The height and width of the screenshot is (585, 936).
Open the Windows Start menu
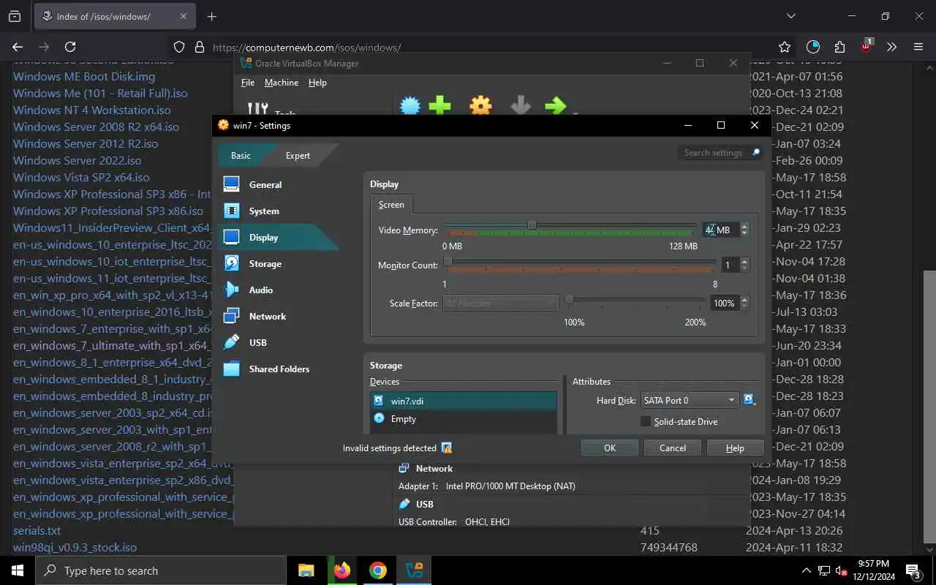[x=18, y=570]
